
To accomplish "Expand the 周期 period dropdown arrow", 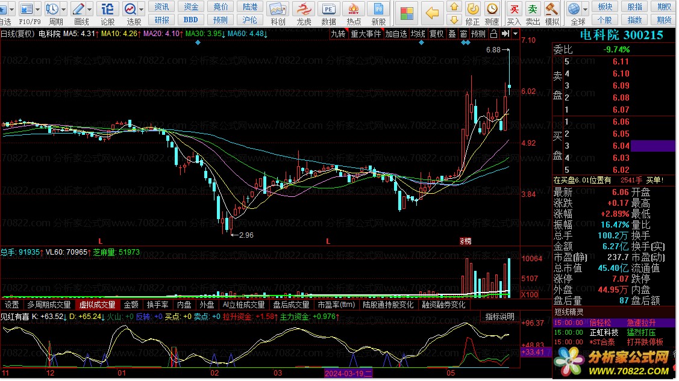I will 64,8.
